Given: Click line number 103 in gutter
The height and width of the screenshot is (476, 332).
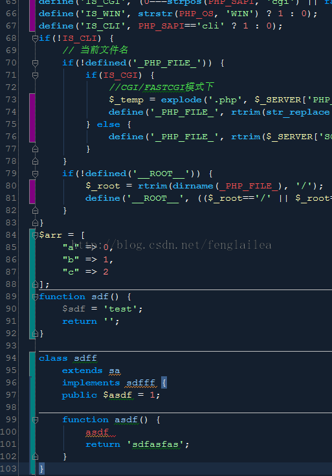Looking at the screenshot, I should 8,469.
